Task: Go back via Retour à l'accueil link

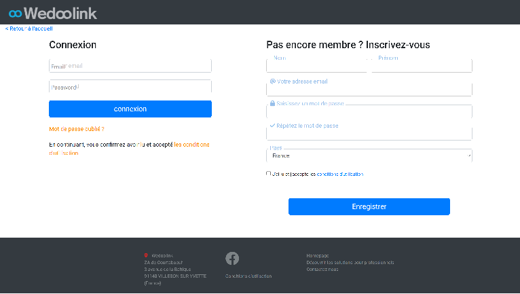Action: pos(29,29)
